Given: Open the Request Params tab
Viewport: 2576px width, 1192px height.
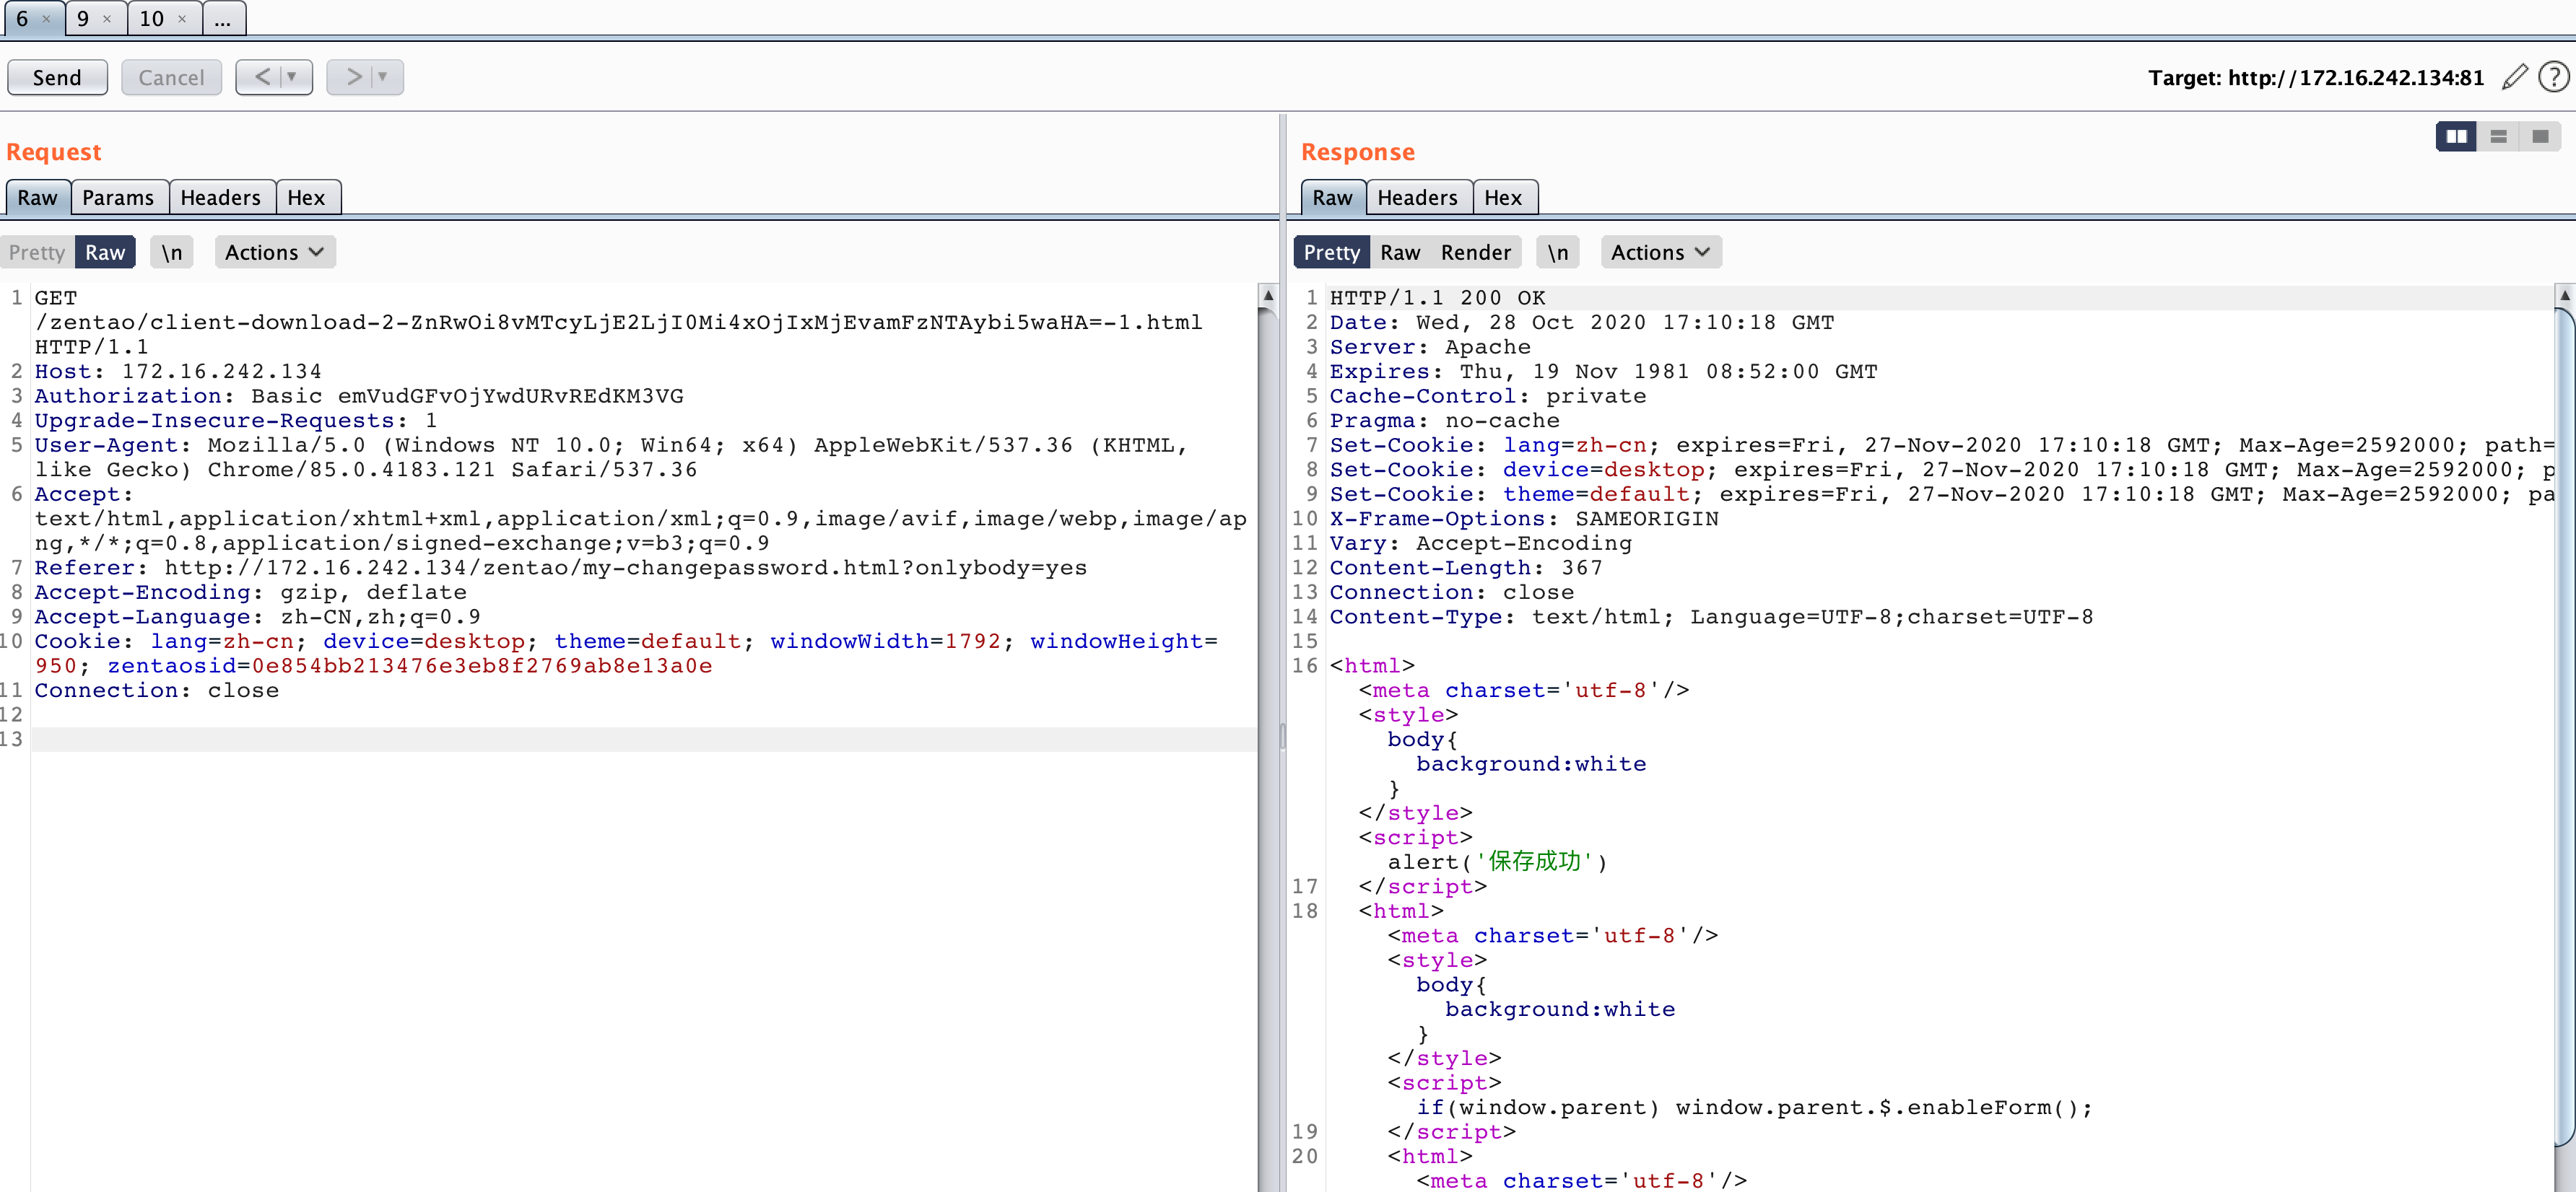Looking at the screenshot, I should click(118, 198).
